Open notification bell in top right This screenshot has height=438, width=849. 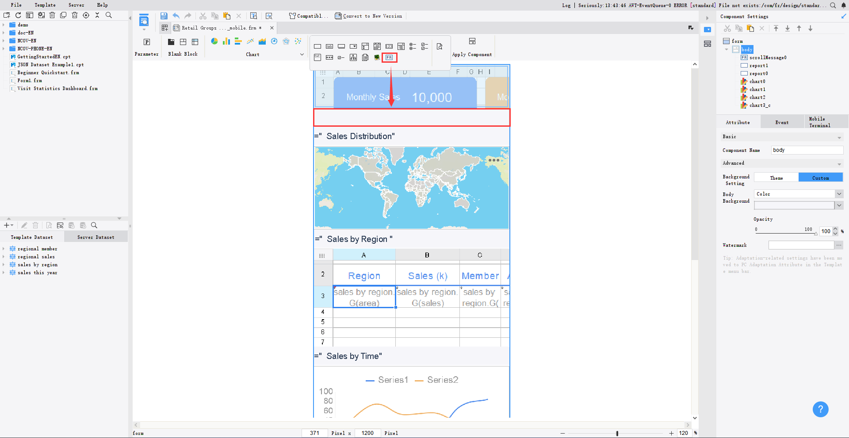pos(844,5)
